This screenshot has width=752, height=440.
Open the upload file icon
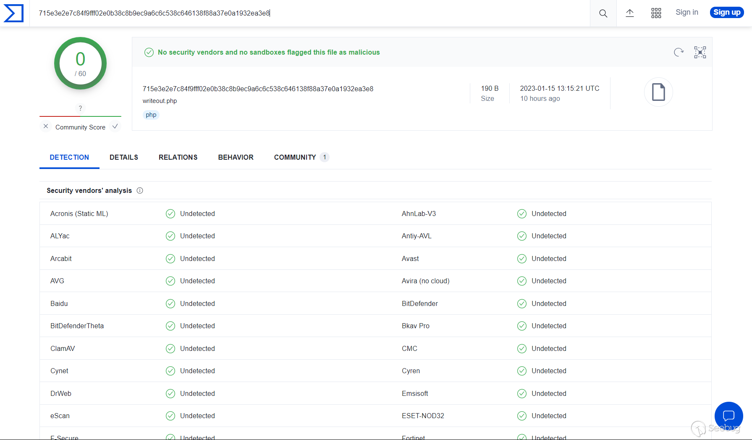629,13
